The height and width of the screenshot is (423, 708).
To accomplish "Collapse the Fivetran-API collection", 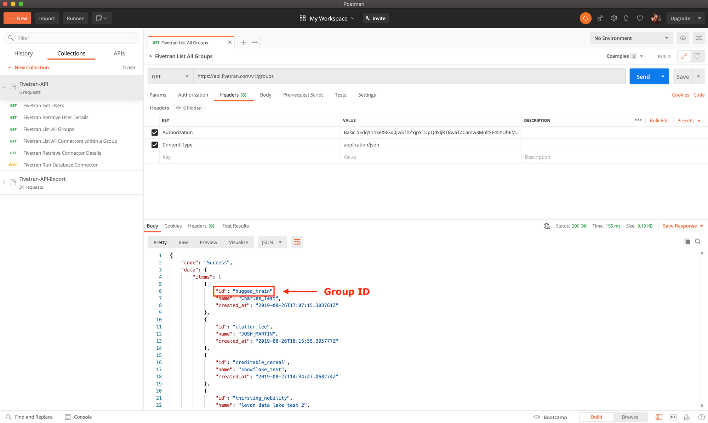I will point(4,87).
